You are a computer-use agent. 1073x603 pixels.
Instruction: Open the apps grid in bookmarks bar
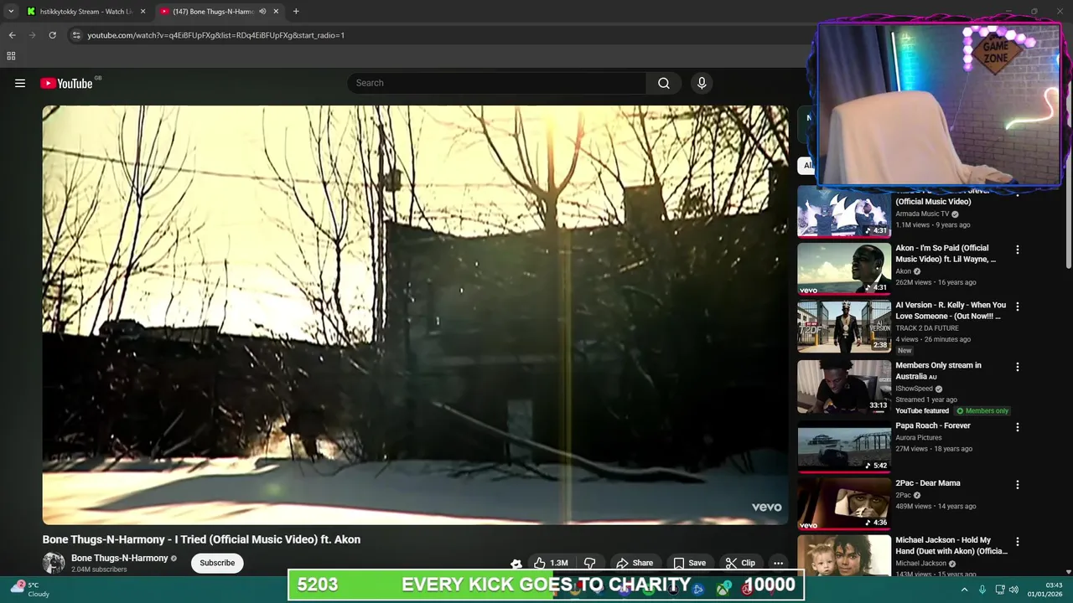pyautogui.click(x=11, y=56)
